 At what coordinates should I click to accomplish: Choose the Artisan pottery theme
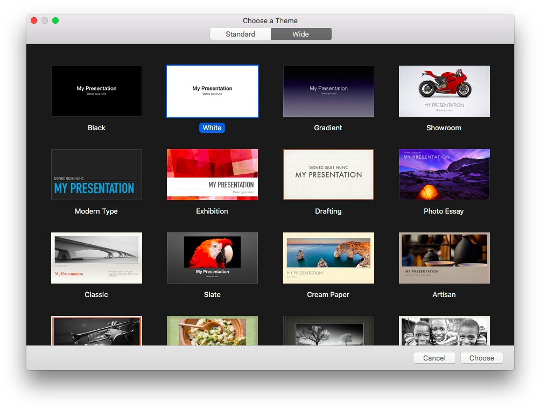click(x=444, y=258)
